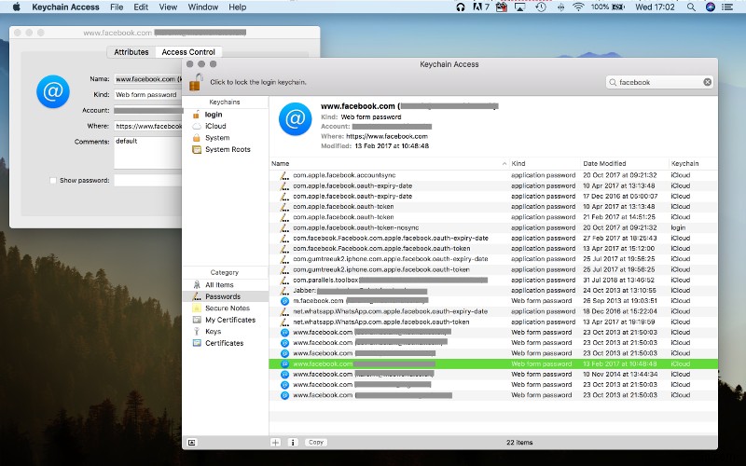Viewport: 746px width, 466px height.
Task: Clear the facebook search with the x icon
Action: [x=707, y=82]
